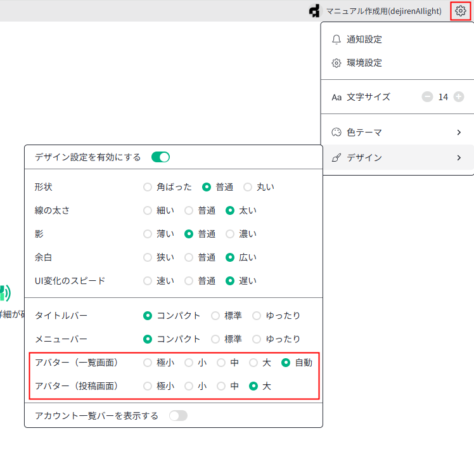Click the palette icon for 色テーマ
The width and height of the screenshot is (474, 452).
(x=336, y=132)
